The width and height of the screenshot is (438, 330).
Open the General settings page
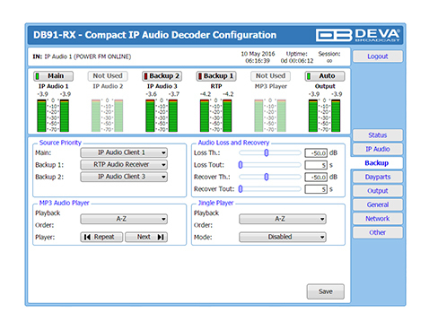378,204
